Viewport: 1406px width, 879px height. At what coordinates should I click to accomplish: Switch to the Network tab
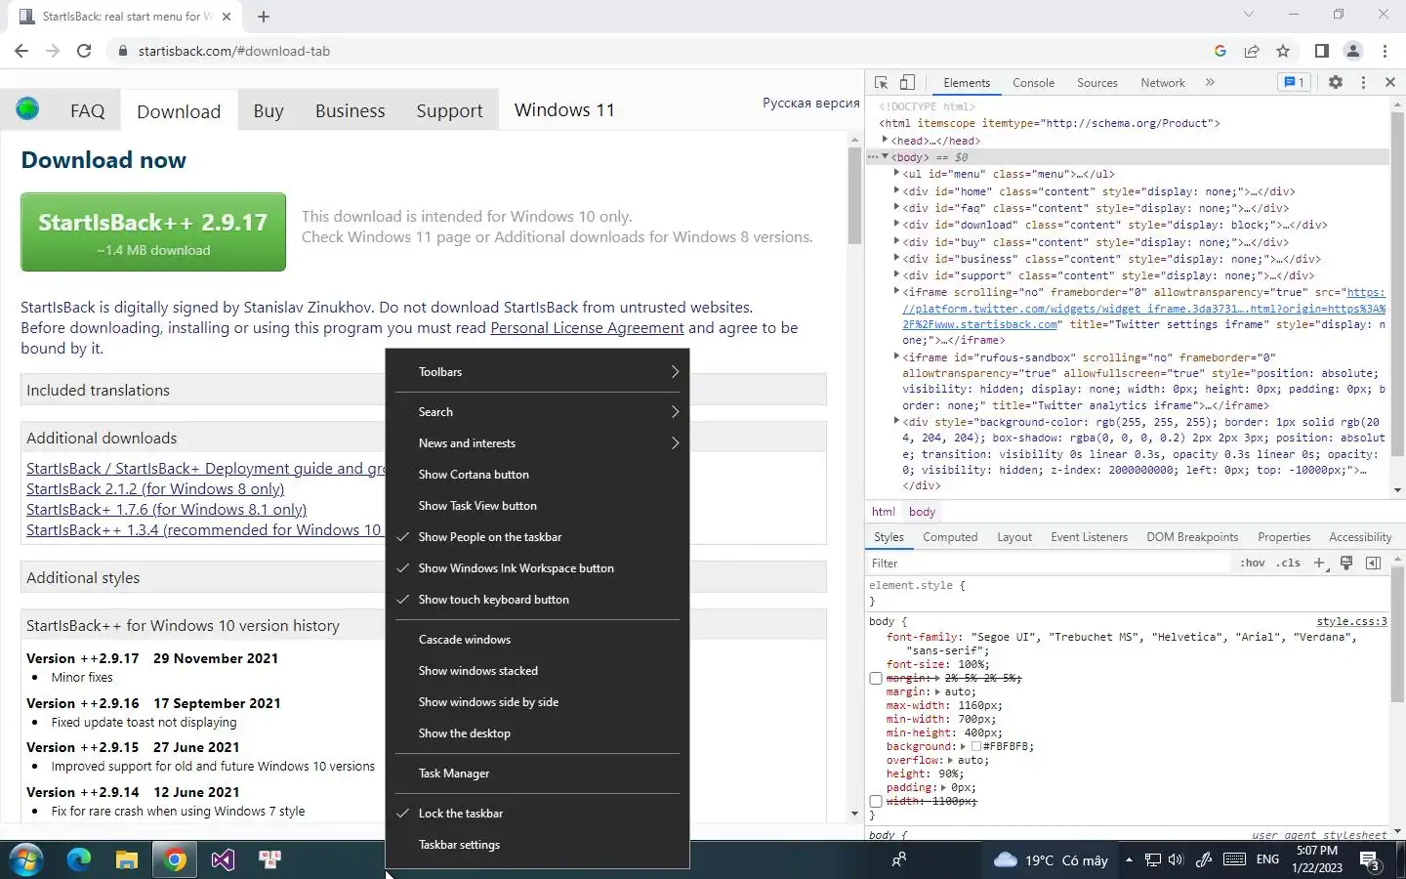coord(1162,83)
